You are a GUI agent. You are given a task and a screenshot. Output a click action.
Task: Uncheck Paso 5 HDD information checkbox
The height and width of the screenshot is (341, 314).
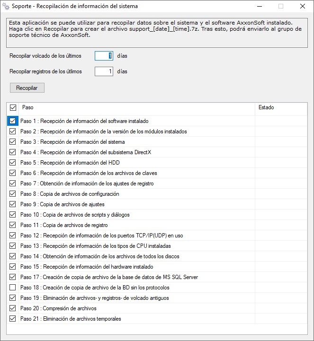[12, 163]
